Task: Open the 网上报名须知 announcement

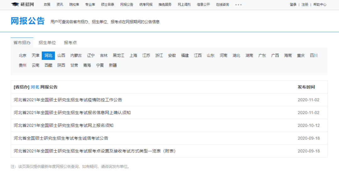Action: [63, 125]
